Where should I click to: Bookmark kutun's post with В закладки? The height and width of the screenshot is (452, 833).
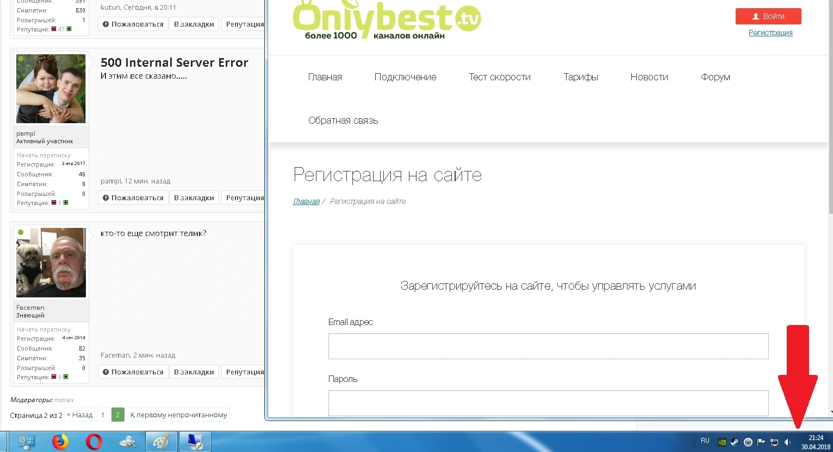click(194, 24)
